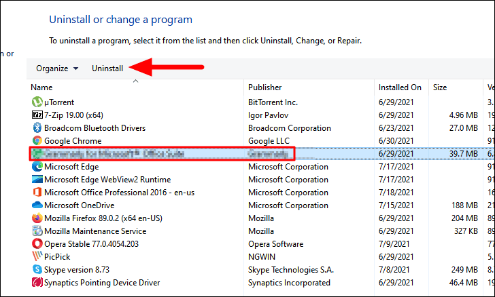
Task: Click publisher Broadcom Corporation
Action: pos(290,128)
